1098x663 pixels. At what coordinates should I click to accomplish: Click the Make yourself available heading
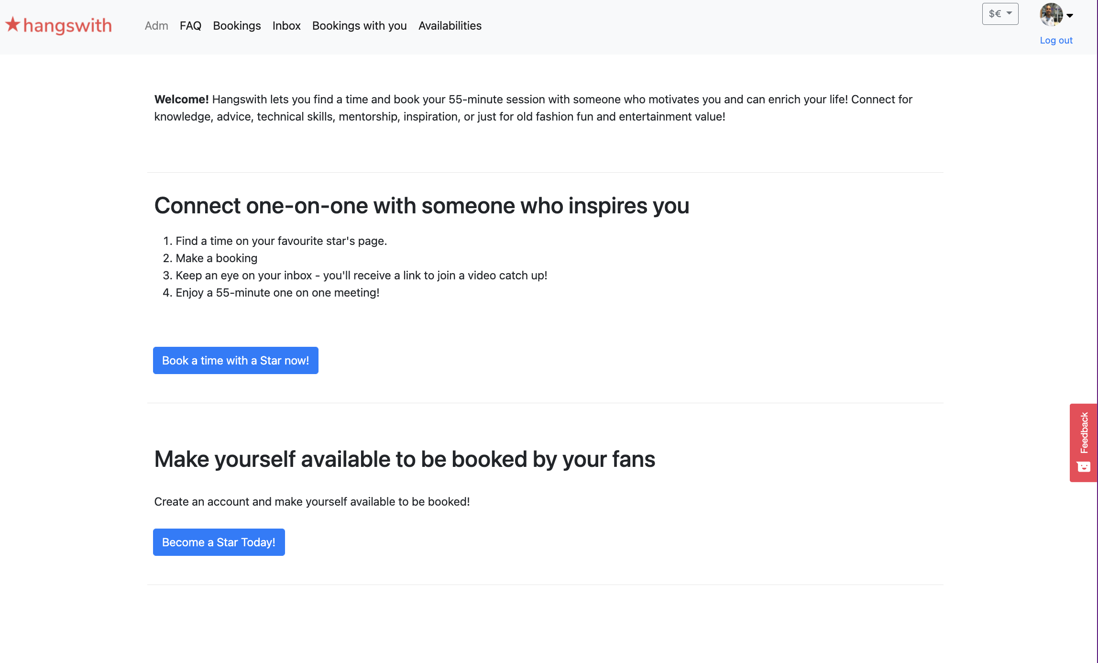coord(404,459)
